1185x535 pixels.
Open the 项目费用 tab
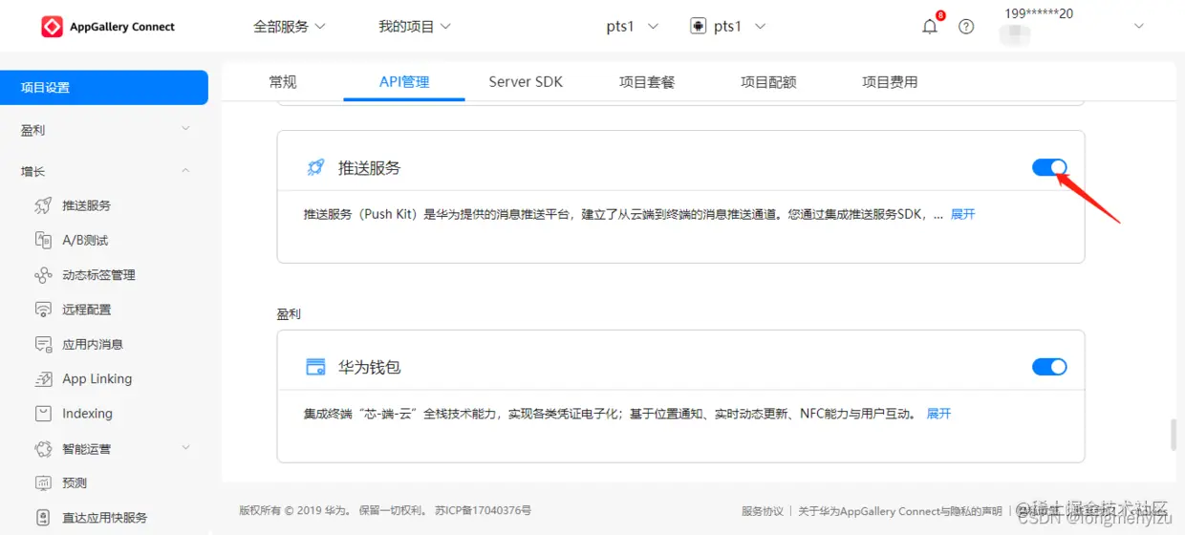pyautogui.click(x=890, y=82)
